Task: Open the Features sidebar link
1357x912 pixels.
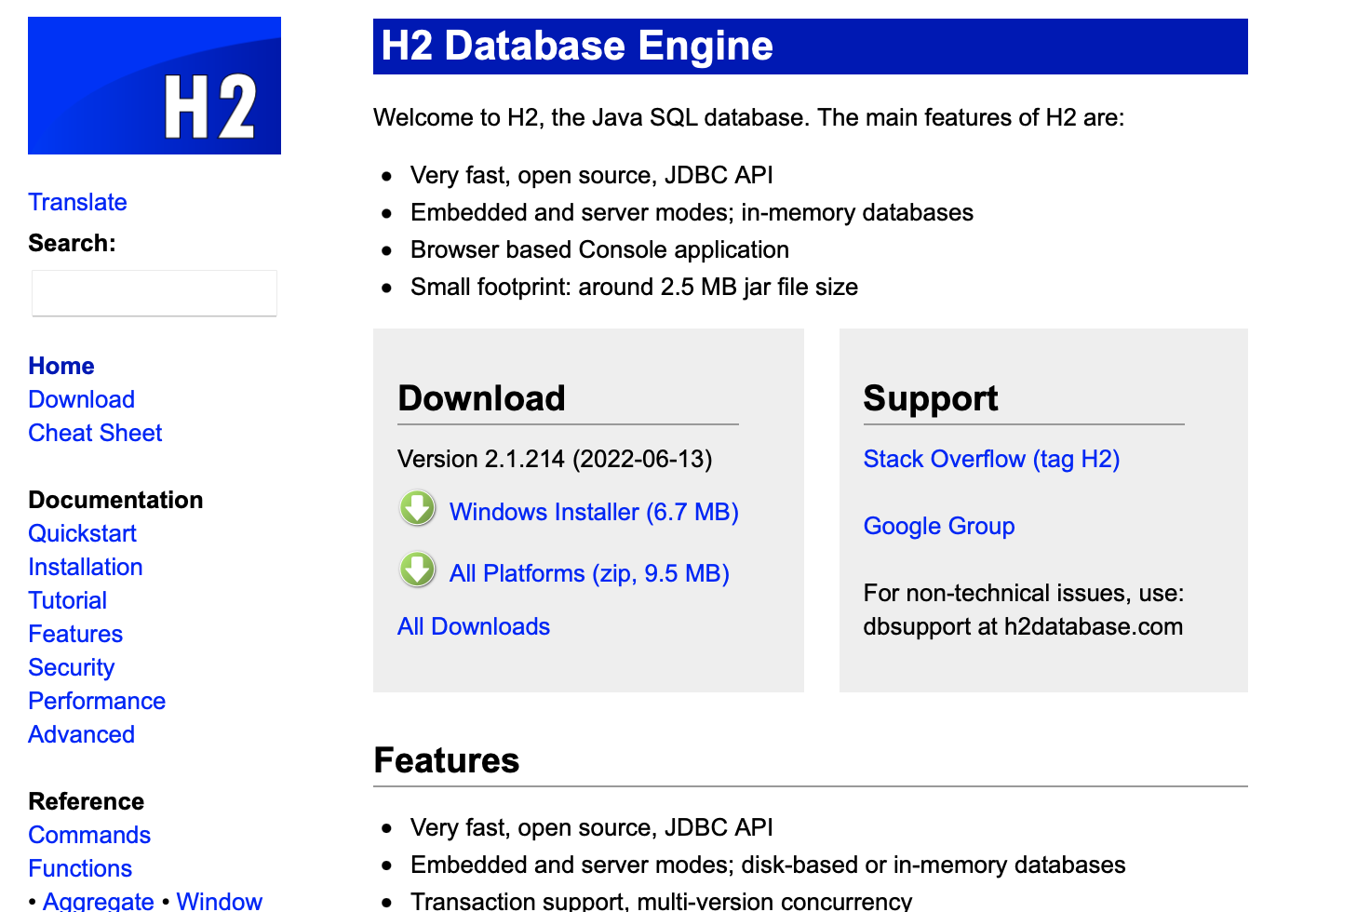Action: pos(75,634)
